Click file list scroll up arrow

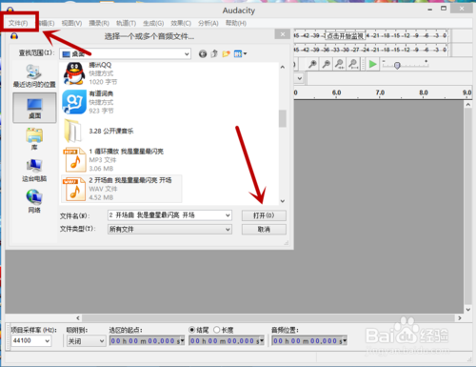pyautogui.click(x=283, y=67)
